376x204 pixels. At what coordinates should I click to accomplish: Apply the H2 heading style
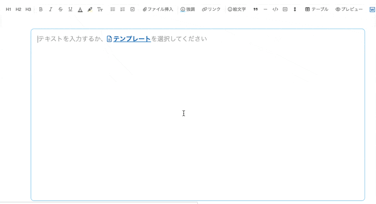[18, 9]
